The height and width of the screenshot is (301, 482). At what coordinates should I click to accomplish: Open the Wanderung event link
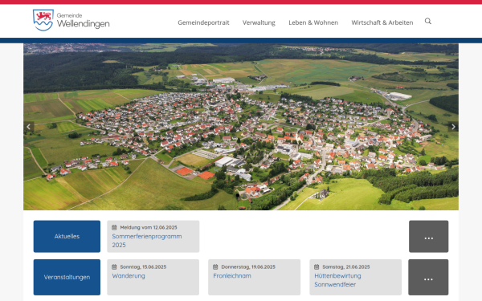coord(129,276)
